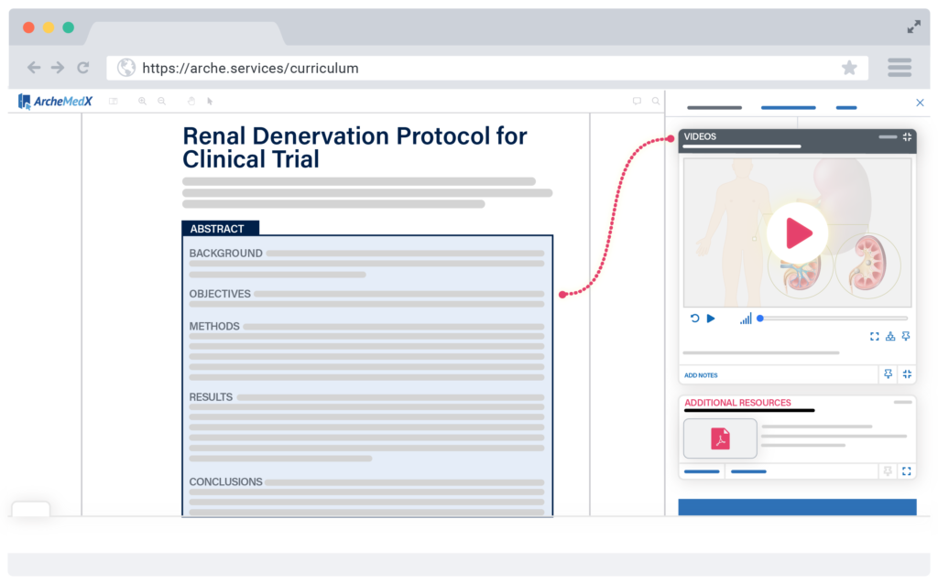The height and width of the screenshot is (584, 938).
Task: Select the first gray tab in side panel
Action: tap(714, 108)
